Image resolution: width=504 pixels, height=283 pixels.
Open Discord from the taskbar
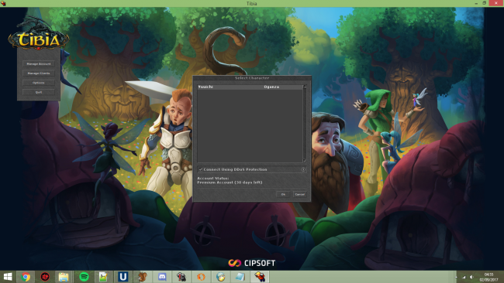[162, 277]
